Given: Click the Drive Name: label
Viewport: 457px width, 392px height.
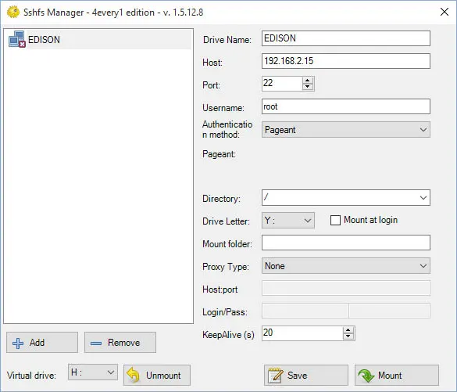Looking at the screenshot, I should pos(227,40).
